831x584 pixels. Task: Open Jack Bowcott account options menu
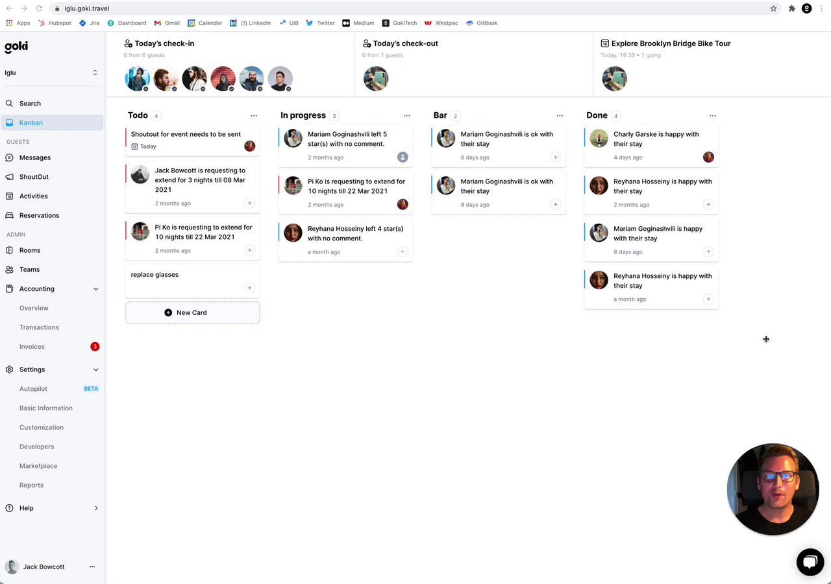coord(92,566)
